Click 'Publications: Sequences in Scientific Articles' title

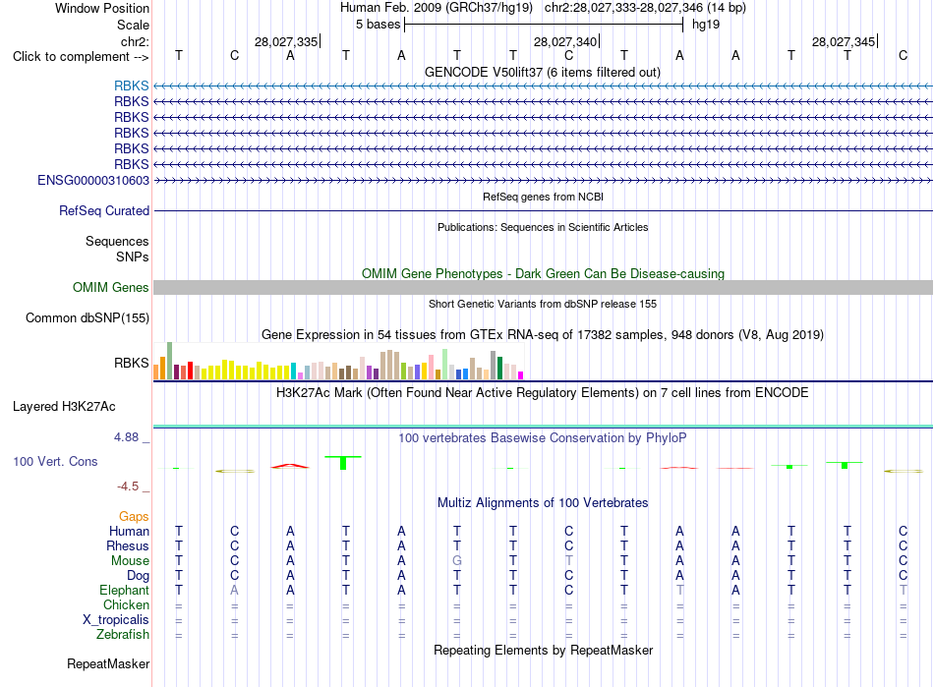543,227
